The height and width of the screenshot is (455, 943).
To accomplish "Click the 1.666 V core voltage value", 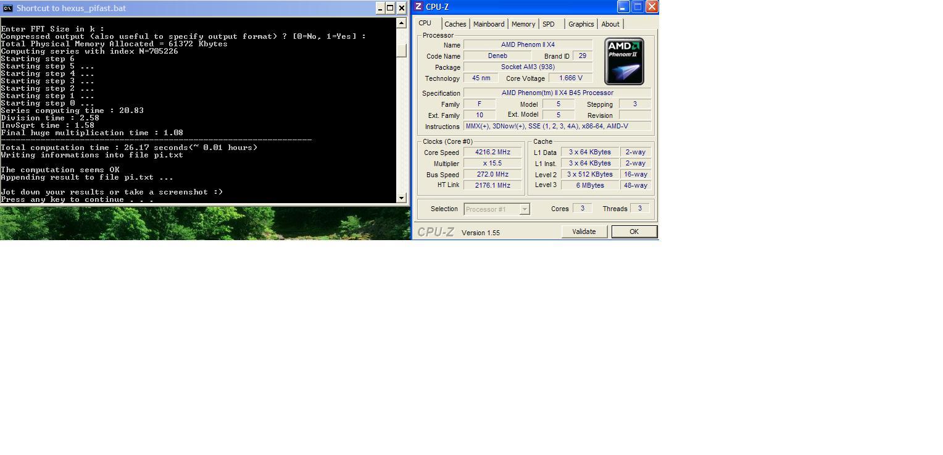I will coord(570,78).
